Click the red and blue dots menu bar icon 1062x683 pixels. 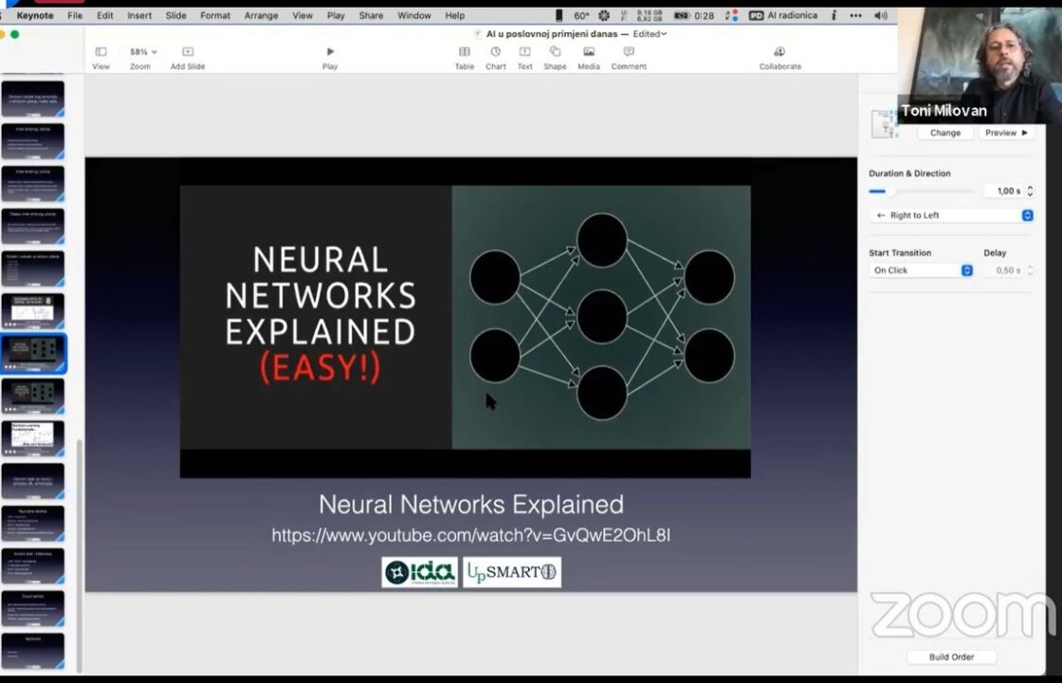pyautogui.click(x=731, y=15)
